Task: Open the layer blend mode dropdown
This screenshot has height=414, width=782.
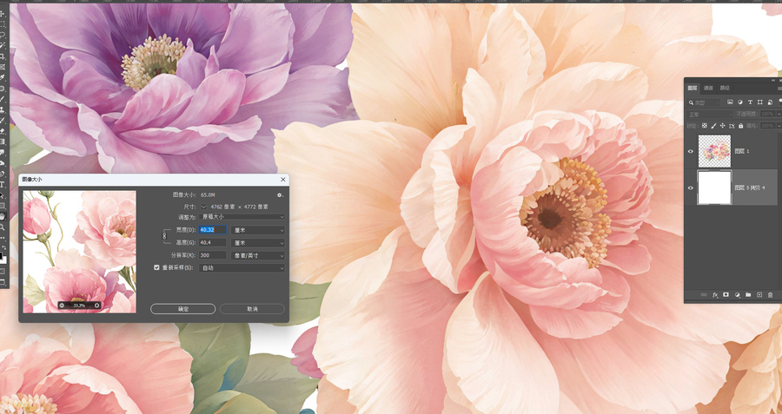Action: [x=710, y=114]
